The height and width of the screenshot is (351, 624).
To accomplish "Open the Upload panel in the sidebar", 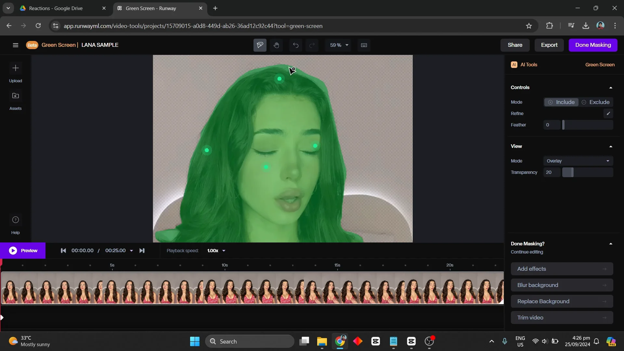I will click(x=15, y=72).
